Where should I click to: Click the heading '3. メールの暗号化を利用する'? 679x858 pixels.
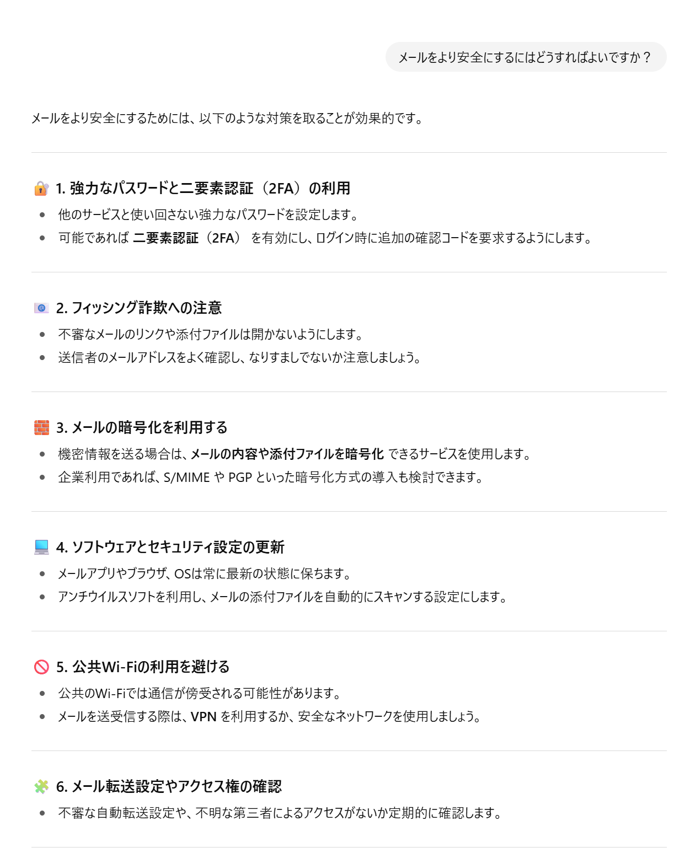142,427
